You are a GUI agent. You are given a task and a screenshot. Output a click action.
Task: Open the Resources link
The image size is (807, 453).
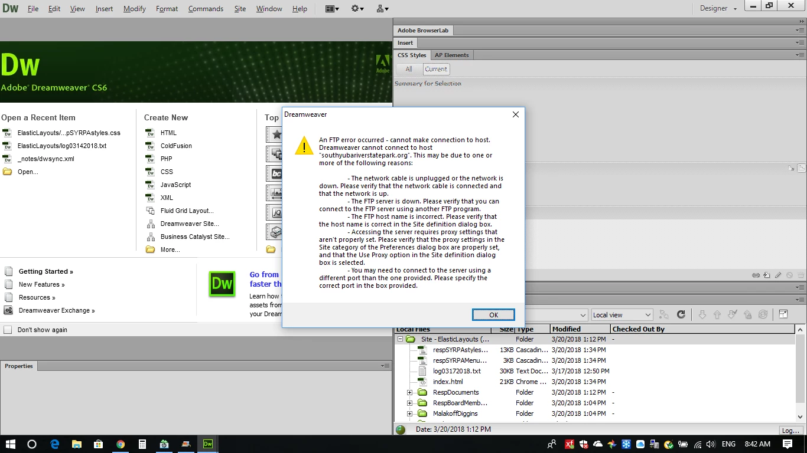[37, 297]
